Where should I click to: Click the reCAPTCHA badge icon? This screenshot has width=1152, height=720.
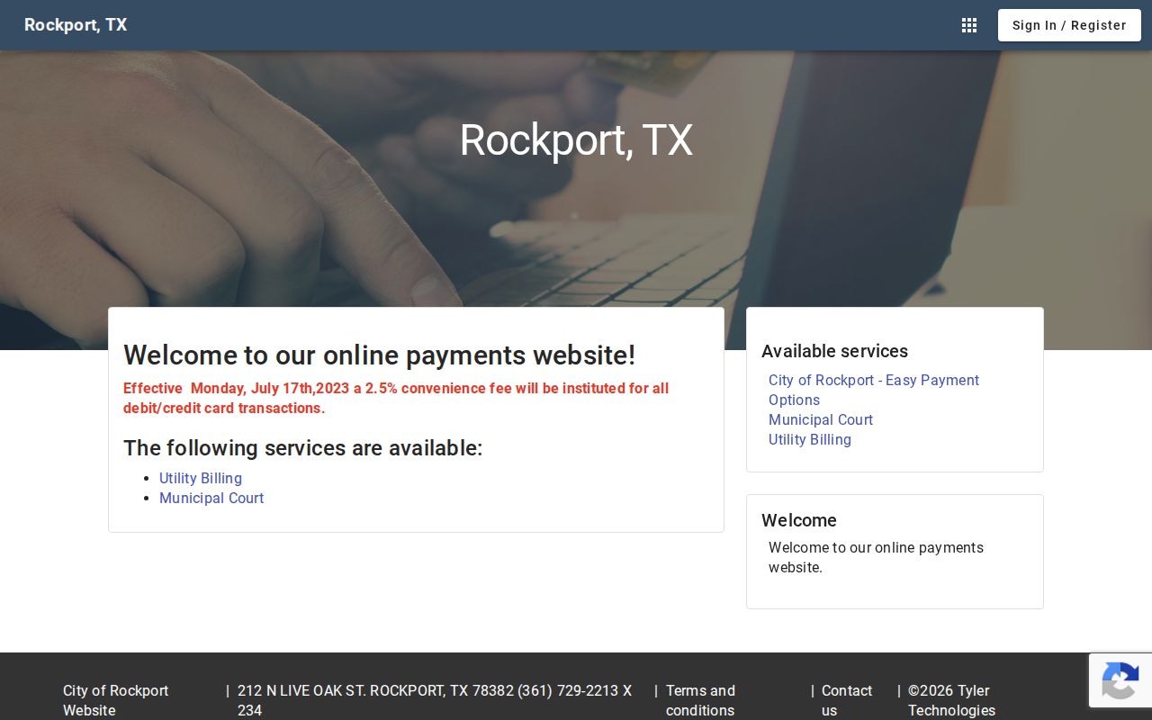point(1120,680)
